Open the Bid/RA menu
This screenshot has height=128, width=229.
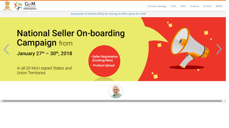coord(219,6)
